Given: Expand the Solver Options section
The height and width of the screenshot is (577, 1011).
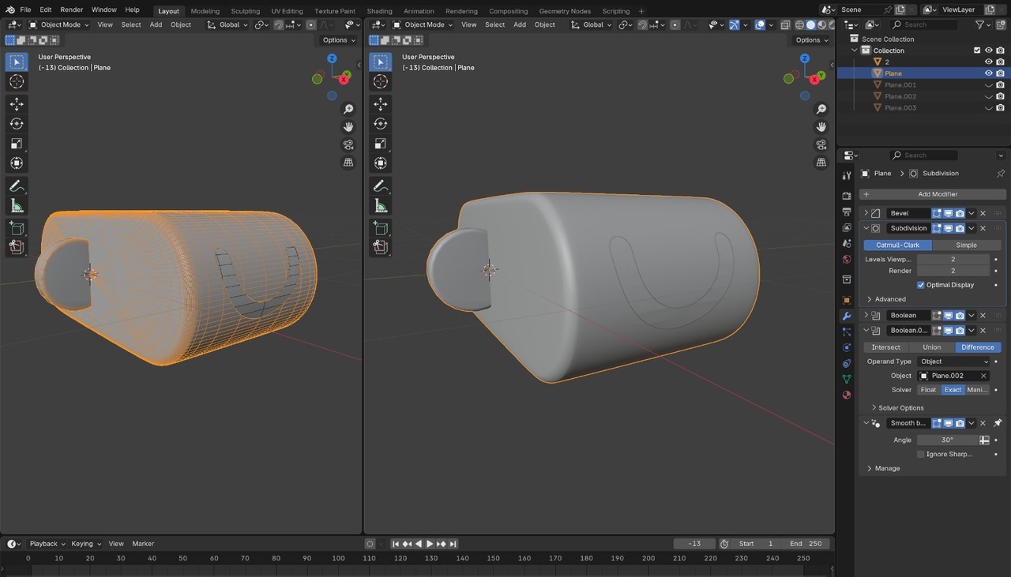Looking at the screenshot, I should pos(900,408).
